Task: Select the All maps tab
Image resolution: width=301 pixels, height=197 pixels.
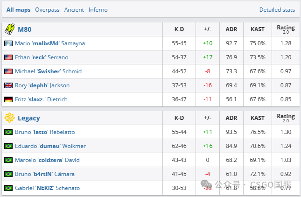Action: click(x=18, y=10)
